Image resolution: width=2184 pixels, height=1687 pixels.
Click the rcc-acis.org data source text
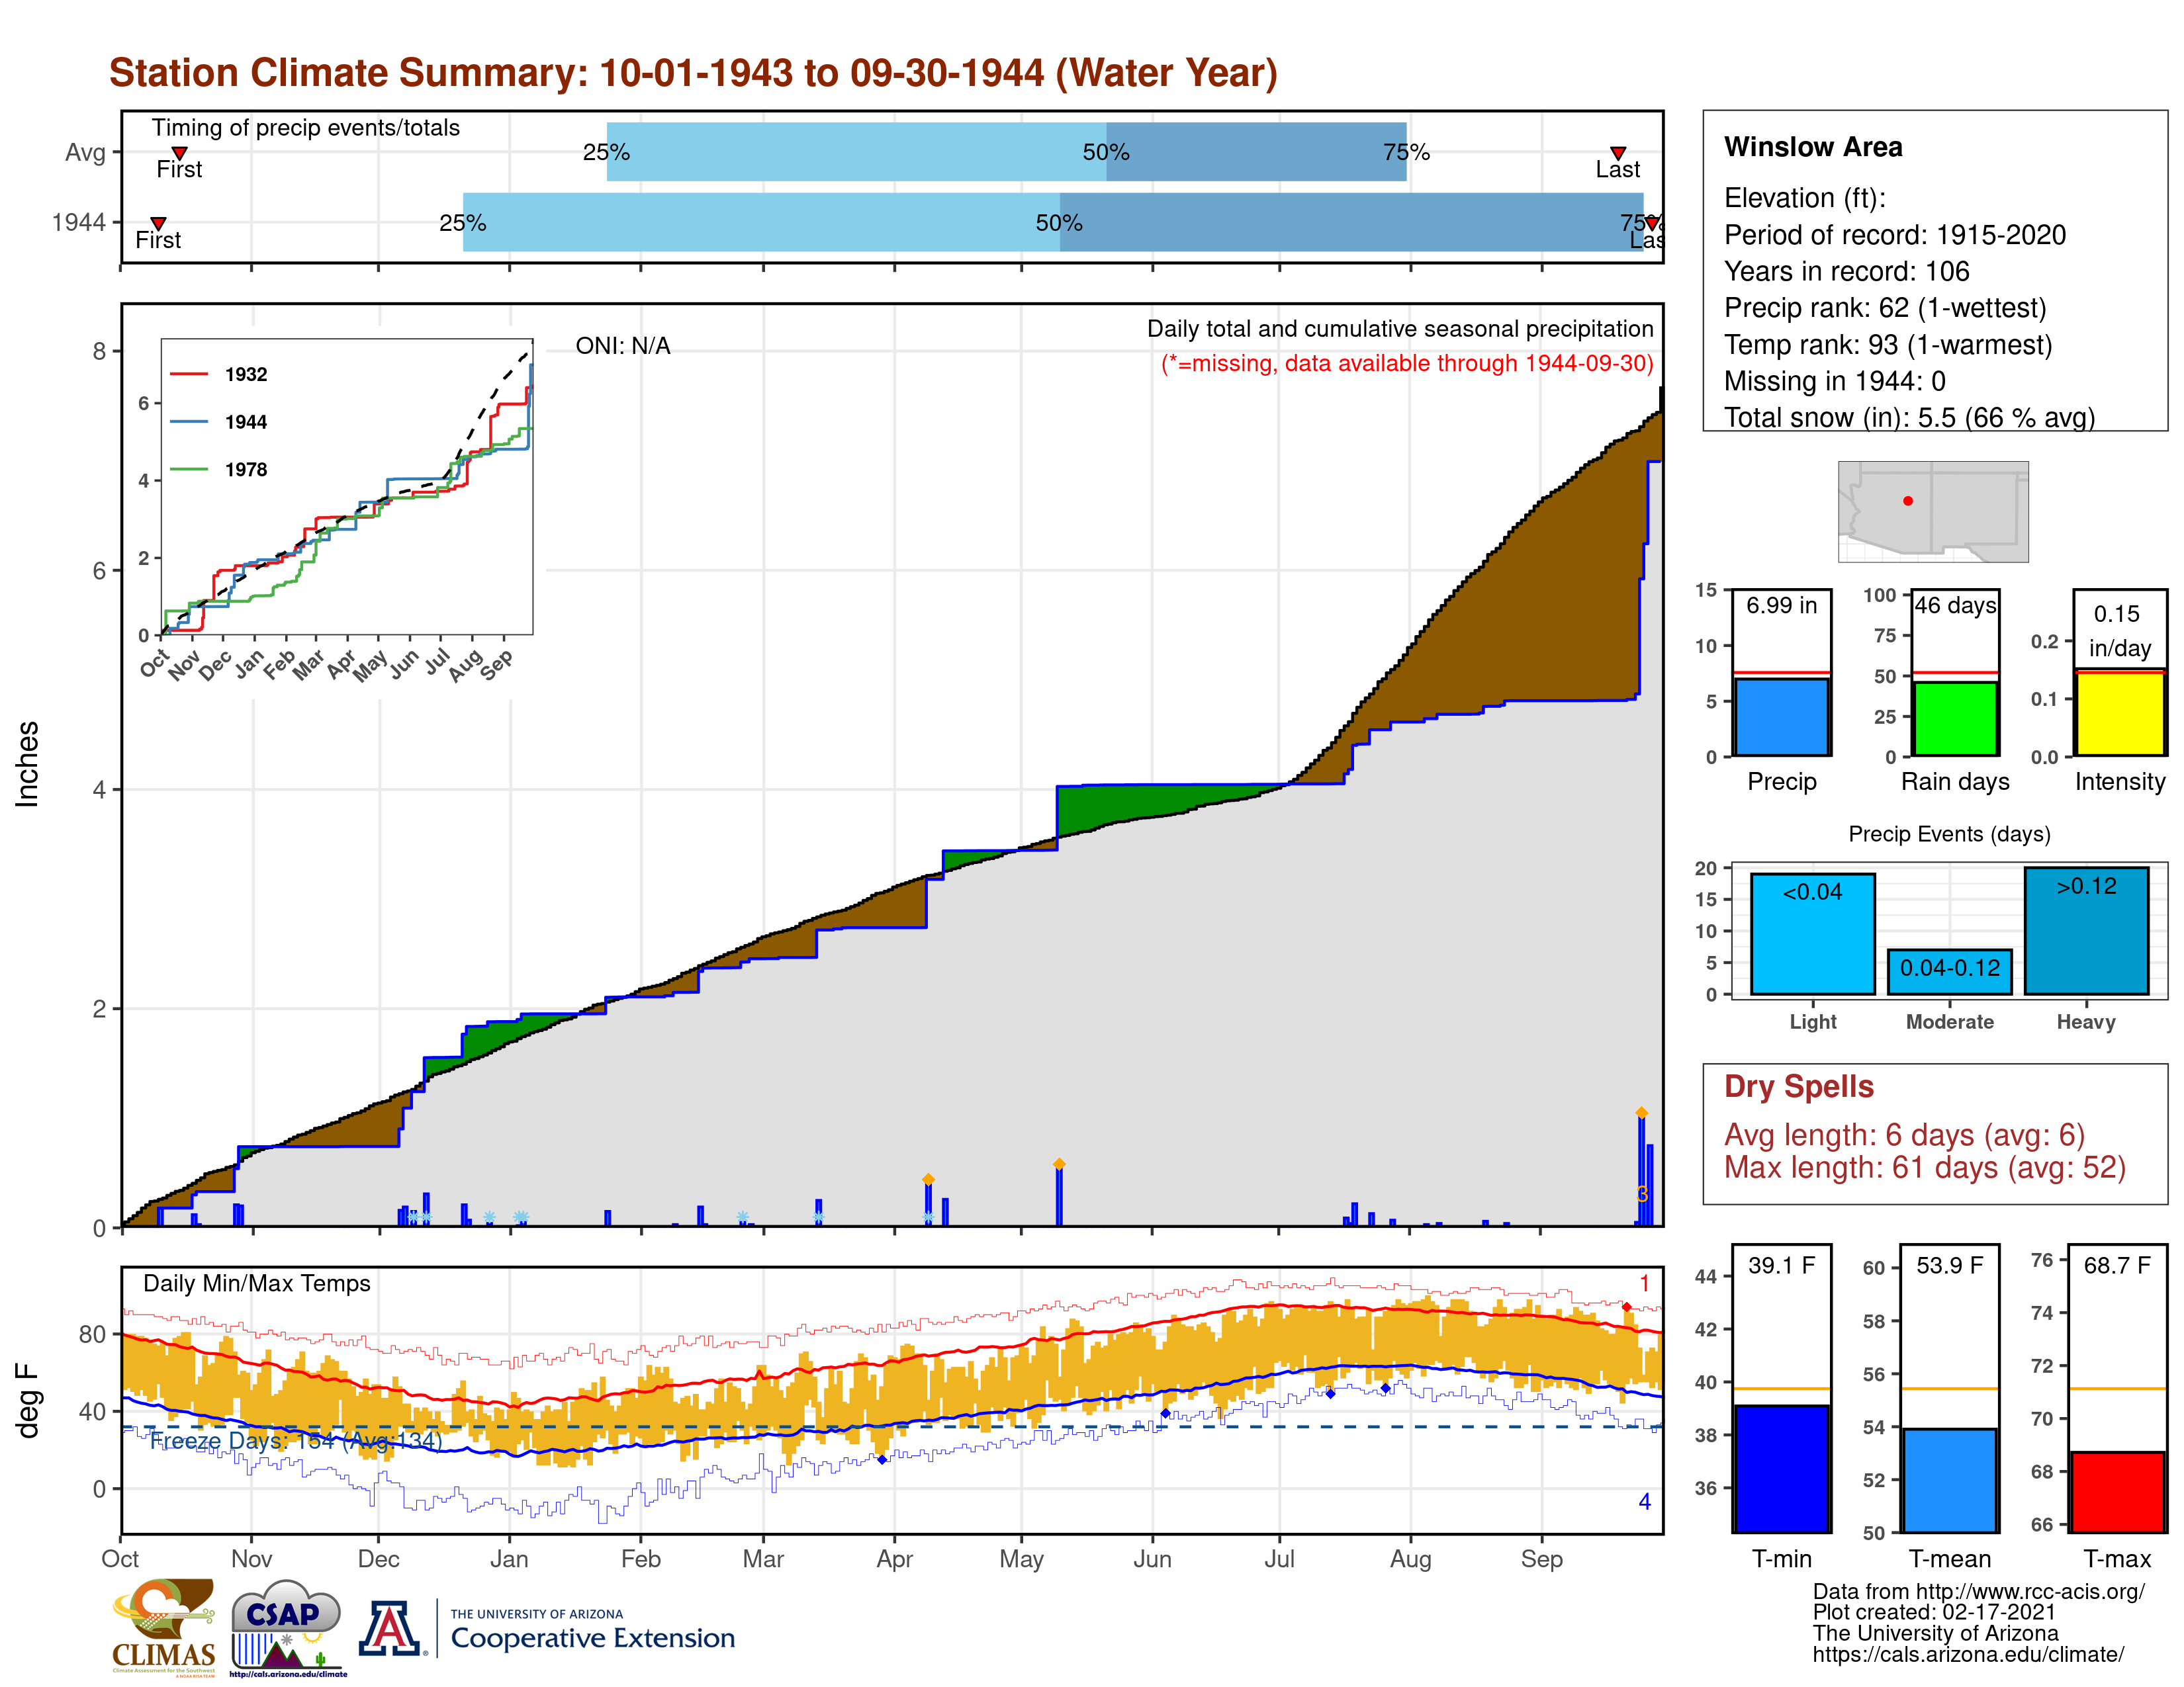coord(1979,1591)
